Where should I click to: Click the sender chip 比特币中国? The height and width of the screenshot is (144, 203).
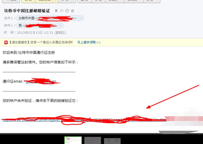(47, 18)
